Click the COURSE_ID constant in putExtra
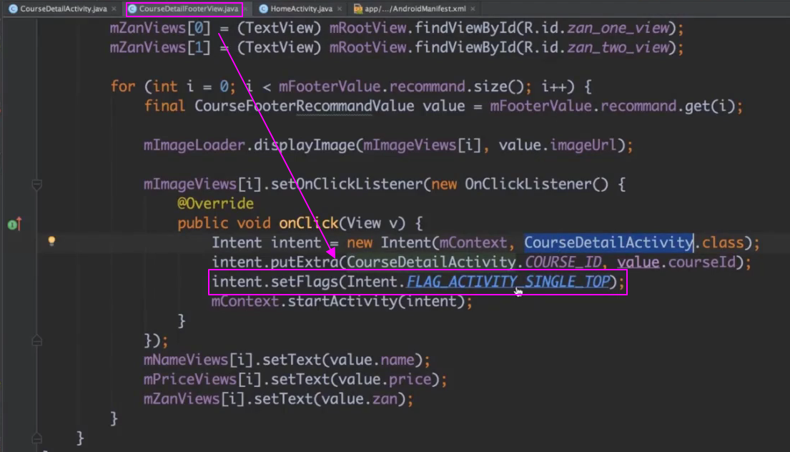This screenshot has width=790, height=452. [x=563, y=262]
